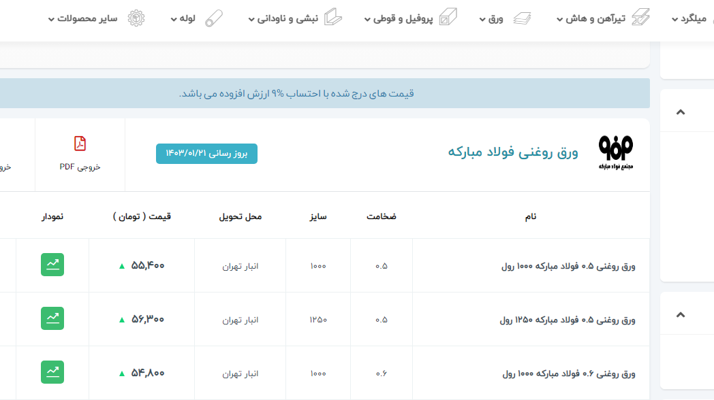
Task: Open the سایر محصولات dropdown menu
Action: click(x=83, y=19)
